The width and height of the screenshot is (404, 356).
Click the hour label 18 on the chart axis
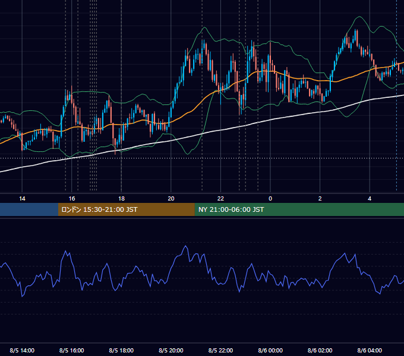(121, 199)
